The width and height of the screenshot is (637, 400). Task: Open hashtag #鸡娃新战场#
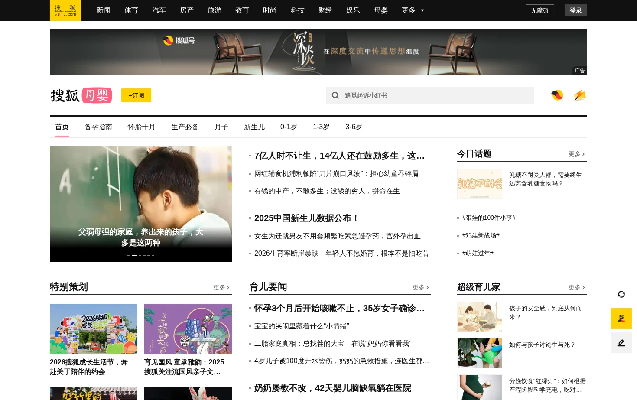coord(481,235)
